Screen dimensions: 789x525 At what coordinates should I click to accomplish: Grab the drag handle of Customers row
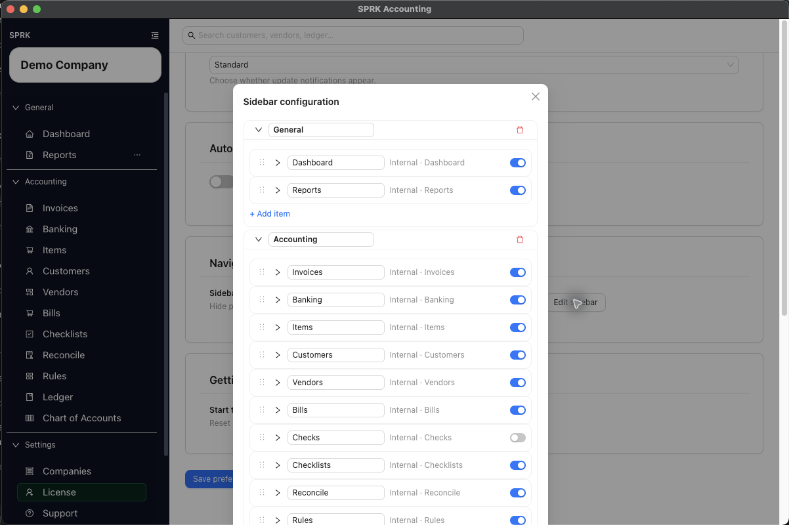pyautogui.click(x=262, y=354)
